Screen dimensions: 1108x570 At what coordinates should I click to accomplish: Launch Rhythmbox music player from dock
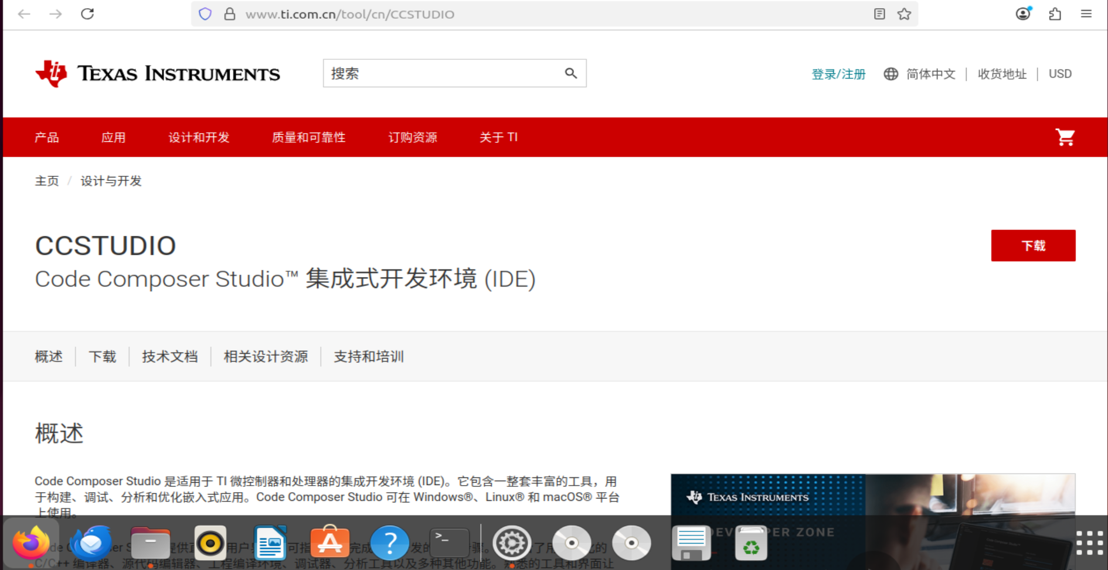pos(210,544)
